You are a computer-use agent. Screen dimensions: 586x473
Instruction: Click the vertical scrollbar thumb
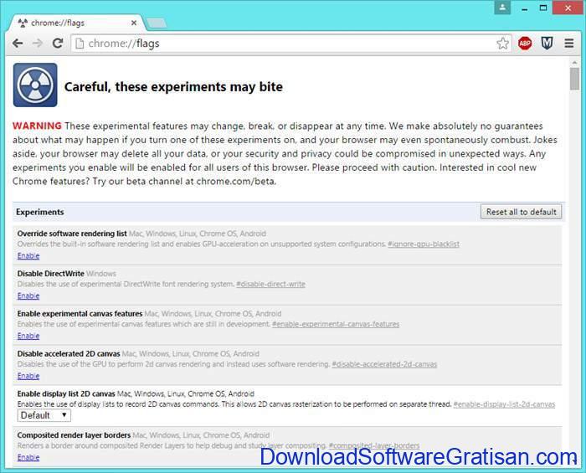coord(574,79)
